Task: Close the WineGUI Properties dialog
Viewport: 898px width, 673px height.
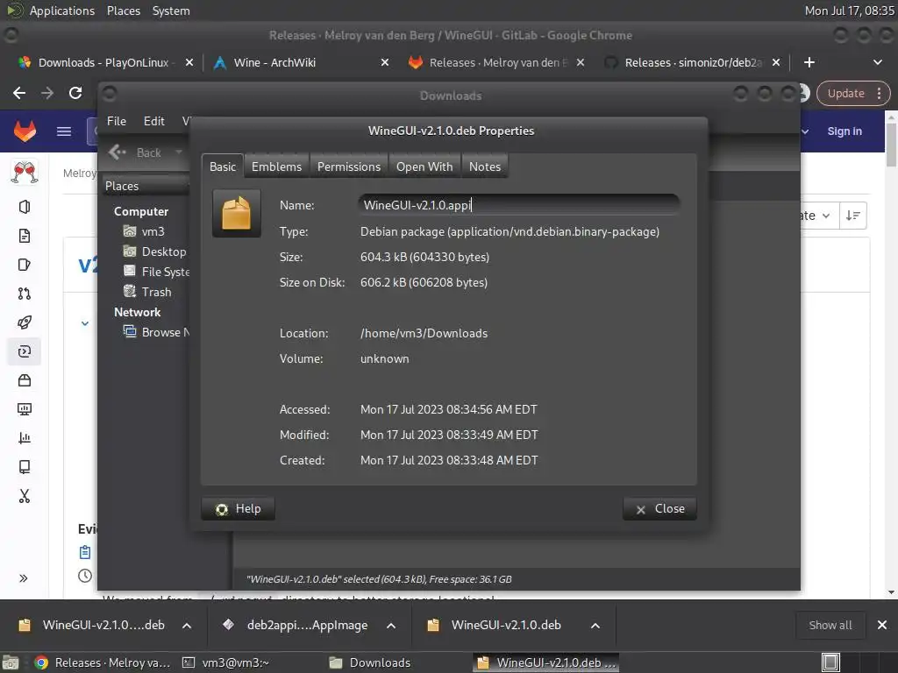Action: [x=659, y=509]
